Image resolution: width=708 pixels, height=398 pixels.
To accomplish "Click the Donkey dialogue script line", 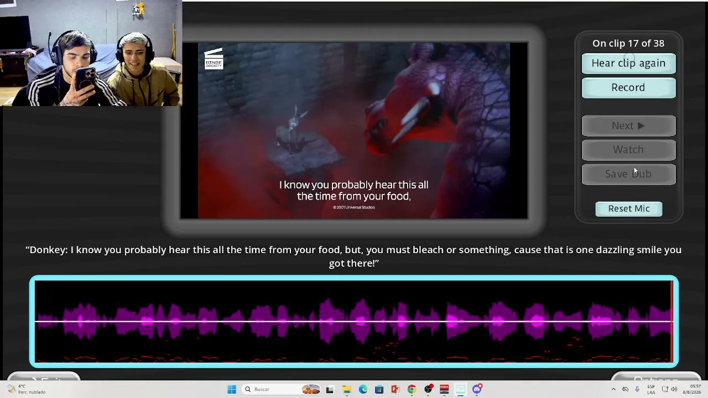I will click(x=354, y=256).
